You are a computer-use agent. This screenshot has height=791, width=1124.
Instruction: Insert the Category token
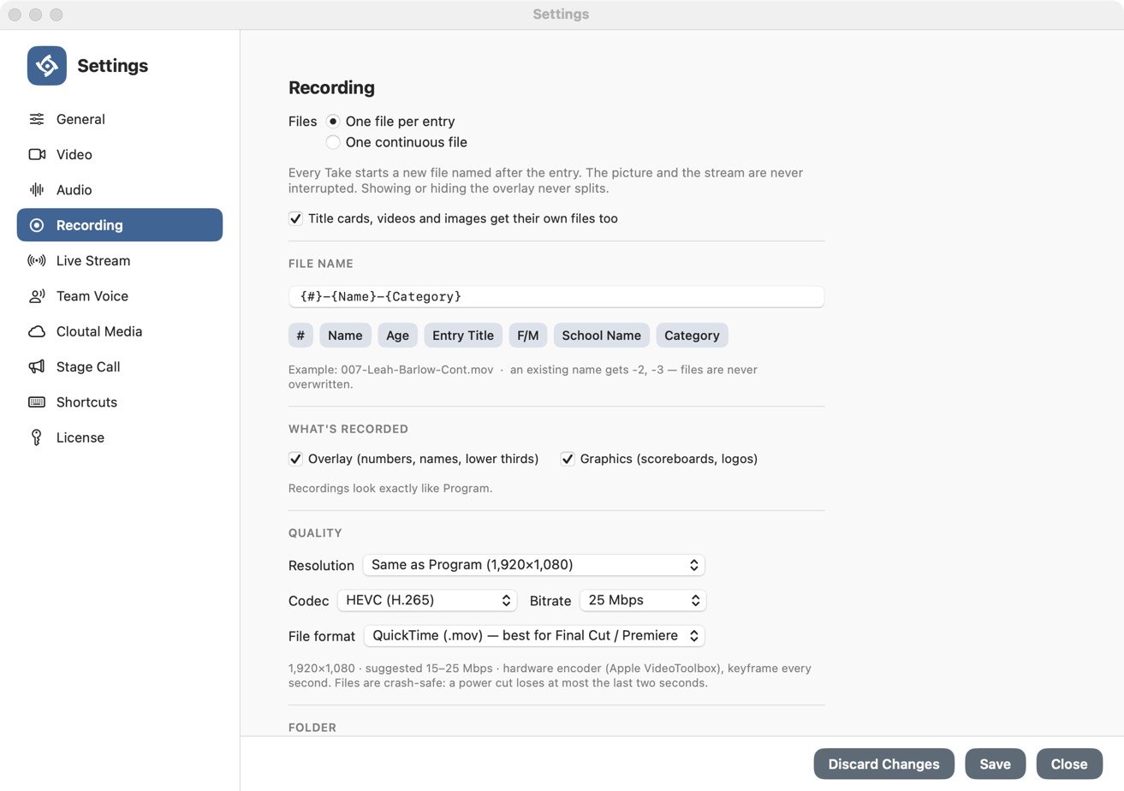click(692, 335)
